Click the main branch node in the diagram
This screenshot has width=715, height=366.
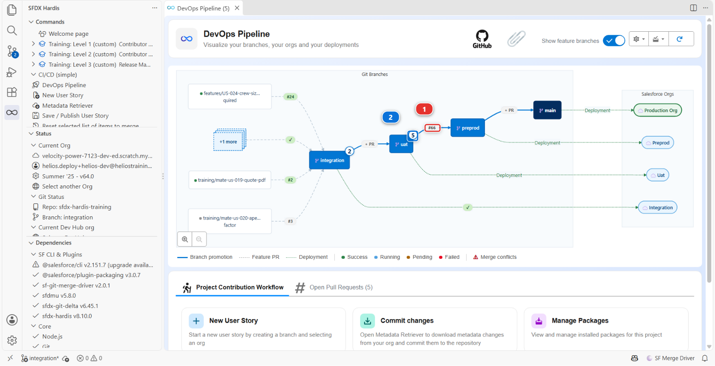(x=547, y=110)
